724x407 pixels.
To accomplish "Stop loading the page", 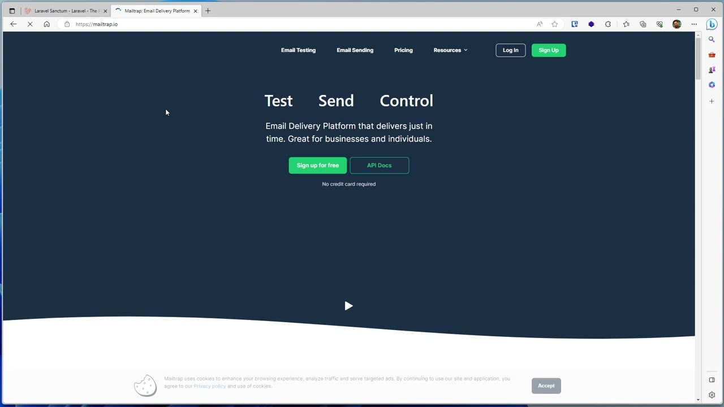I will tap(30, 24).
